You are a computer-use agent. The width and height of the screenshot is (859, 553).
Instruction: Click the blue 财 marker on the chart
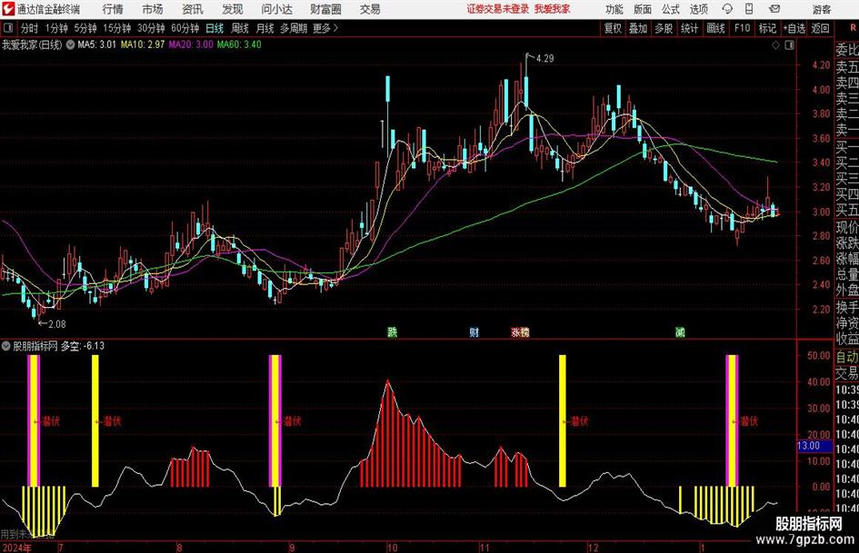pyautogui.click(x=474, y=331)
